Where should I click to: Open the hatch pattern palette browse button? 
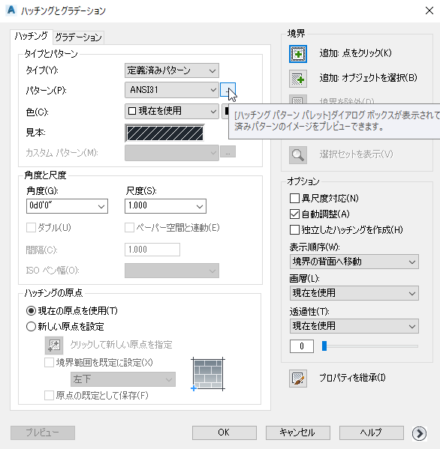228,90
